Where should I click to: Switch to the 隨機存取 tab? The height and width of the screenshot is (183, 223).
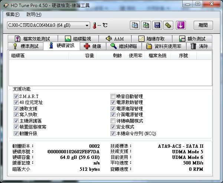pos(152,39)
